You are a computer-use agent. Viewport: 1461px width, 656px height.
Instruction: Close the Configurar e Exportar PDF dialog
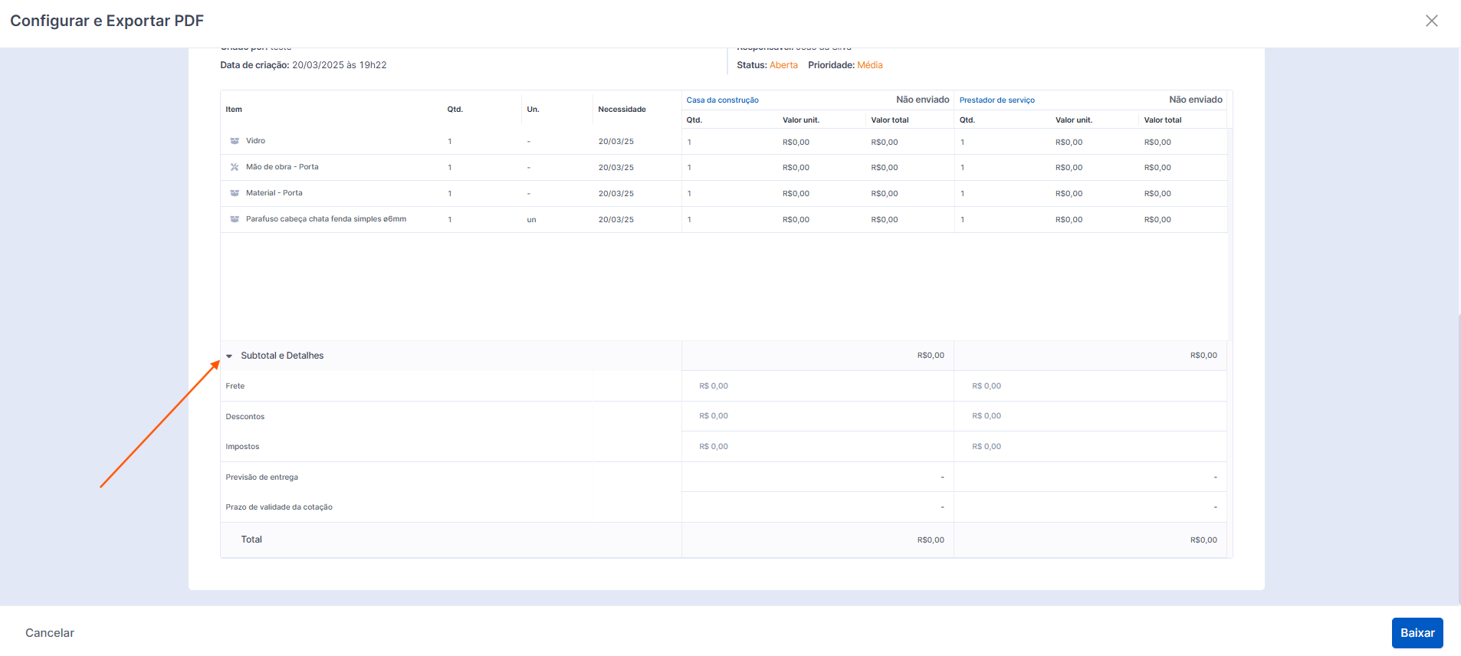point(1431,21)
